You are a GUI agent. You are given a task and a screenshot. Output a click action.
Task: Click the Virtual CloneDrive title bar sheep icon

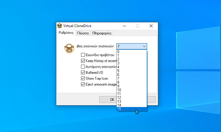pos(60,26)
